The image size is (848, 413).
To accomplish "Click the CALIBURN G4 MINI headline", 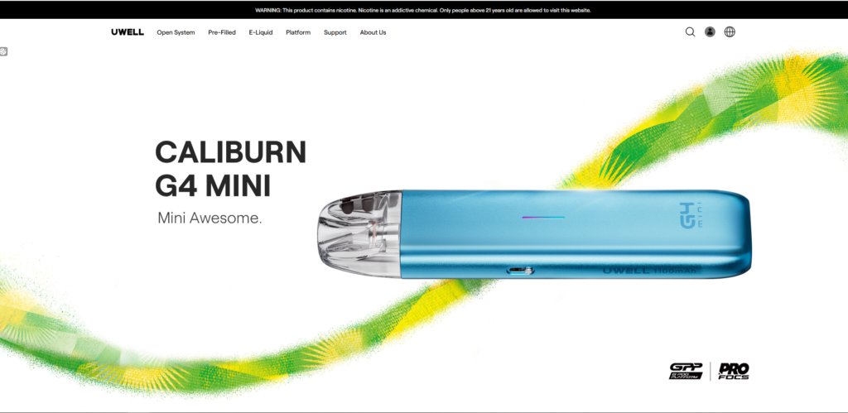I will [x=230, y=169].
